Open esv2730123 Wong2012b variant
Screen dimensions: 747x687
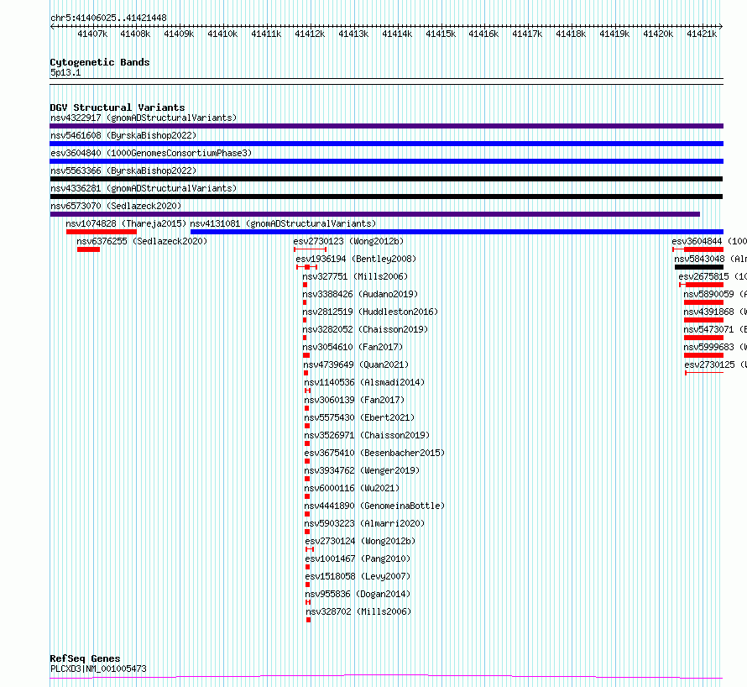[x=348, y=241]
